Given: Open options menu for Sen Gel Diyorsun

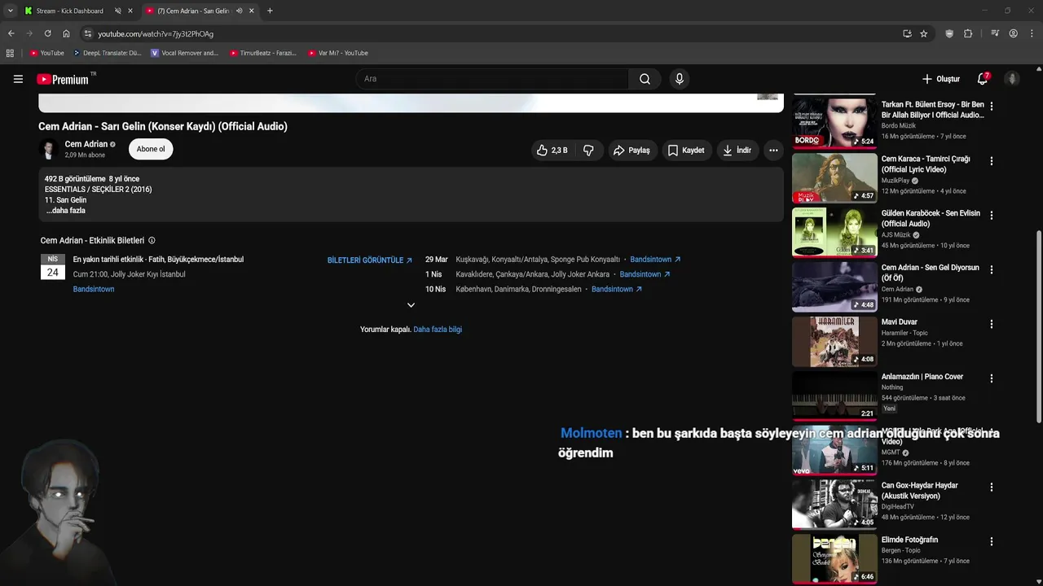Looking at the screenshot, I should coord(992,269).
